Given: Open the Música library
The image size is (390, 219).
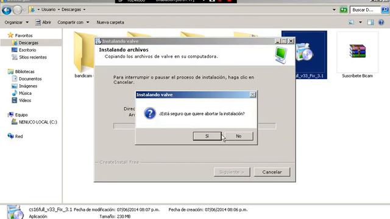Looking at the screenshot, I should [x=25, y=93].
